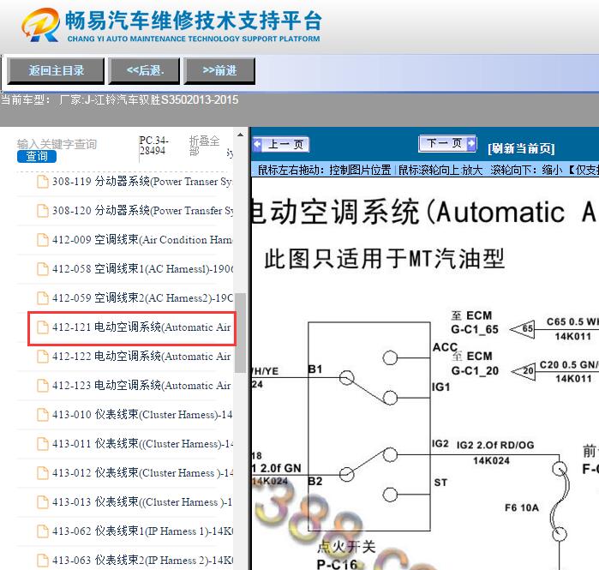Go to previous page 上一页
Screen dimensions: 599x570
point(281,144)
